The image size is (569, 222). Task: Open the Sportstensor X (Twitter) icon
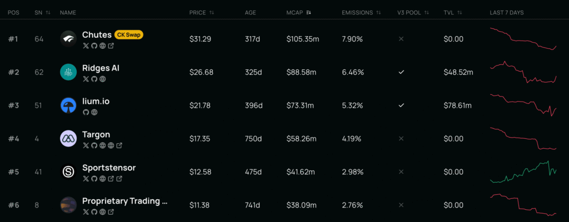point(86,179)
